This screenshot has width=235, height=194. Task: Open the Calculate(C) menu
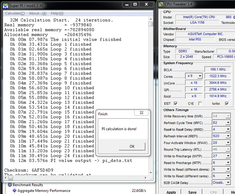15,13
